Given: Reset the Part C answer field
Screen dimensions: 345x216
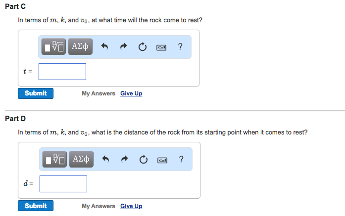Looking at the screenshot, I should click(x=142, y=47).
